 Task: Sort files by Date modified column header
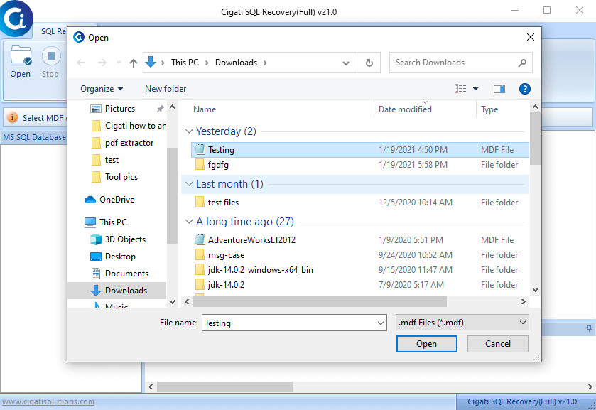[405, 109]
